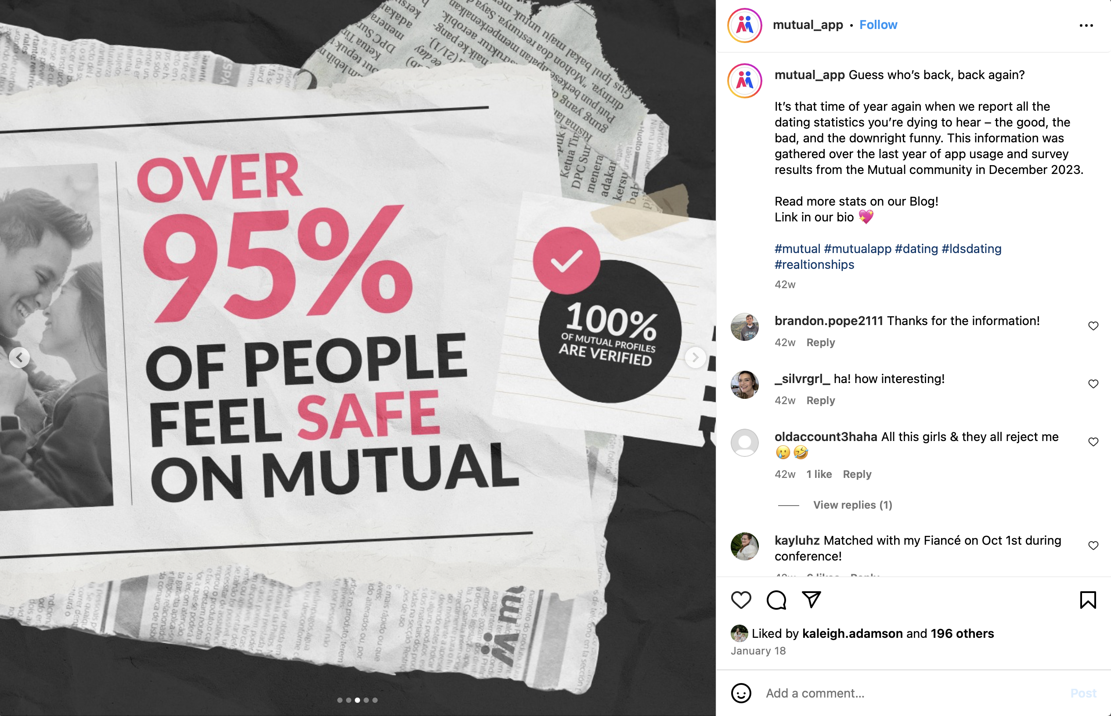Reply to _silvrgrl_'s comment
This screenshot has width=1111, height=716.
(820, 400)
